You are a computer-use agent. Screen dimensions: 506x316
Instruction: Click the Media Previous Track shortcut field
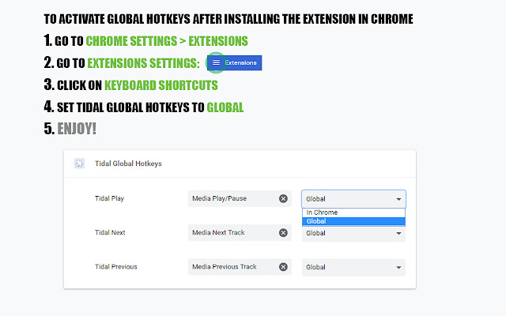coord(240,267)
